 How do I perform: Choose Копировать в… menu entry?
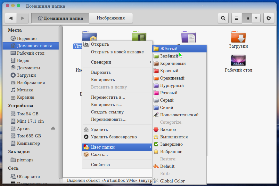tap(118, 105)
